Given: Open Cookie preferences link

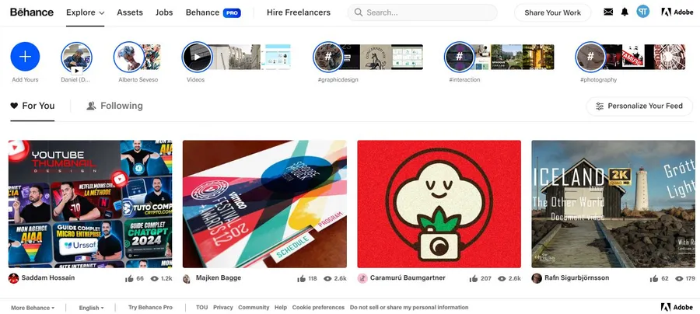Looking at the screenshot, I should tap(318, 307).
